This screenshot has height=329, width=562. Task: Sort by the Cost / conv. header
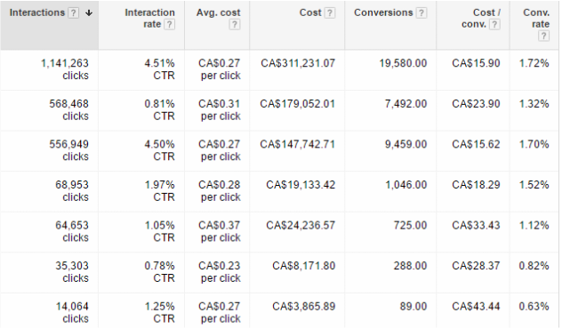(x=481, y=19)
